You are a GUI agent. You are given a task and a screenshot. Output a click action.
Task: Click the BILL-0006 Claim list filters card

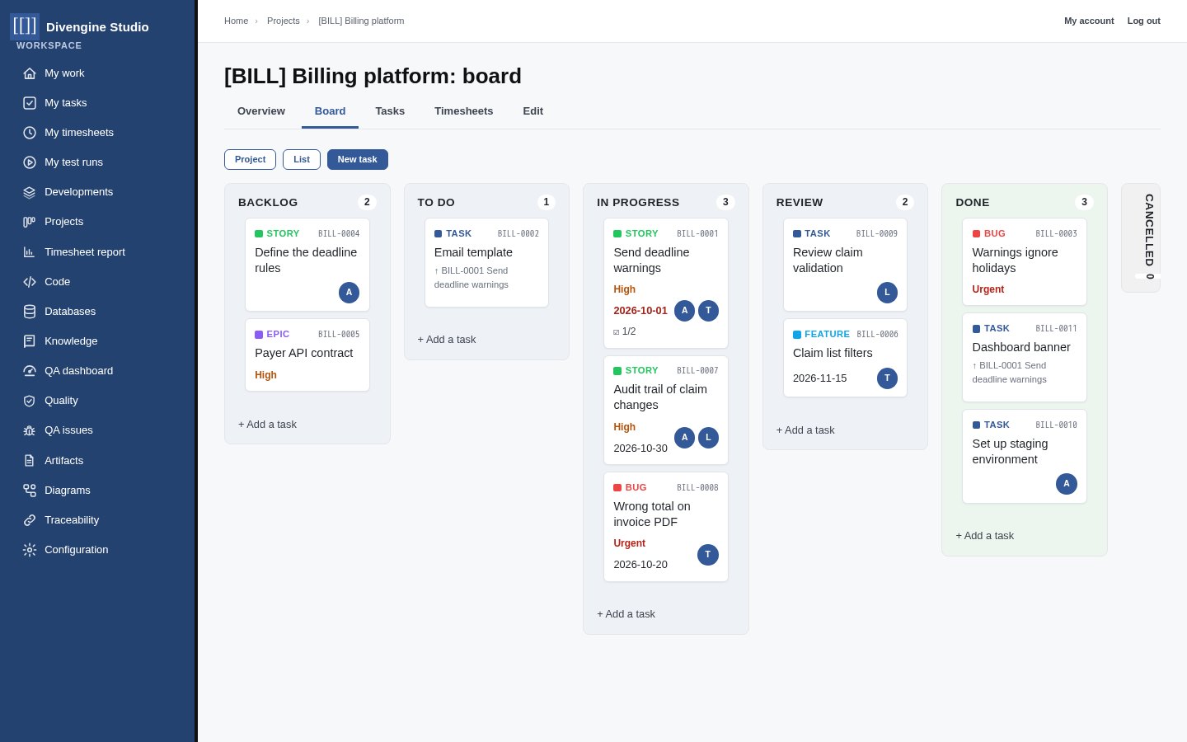[845, 358]
